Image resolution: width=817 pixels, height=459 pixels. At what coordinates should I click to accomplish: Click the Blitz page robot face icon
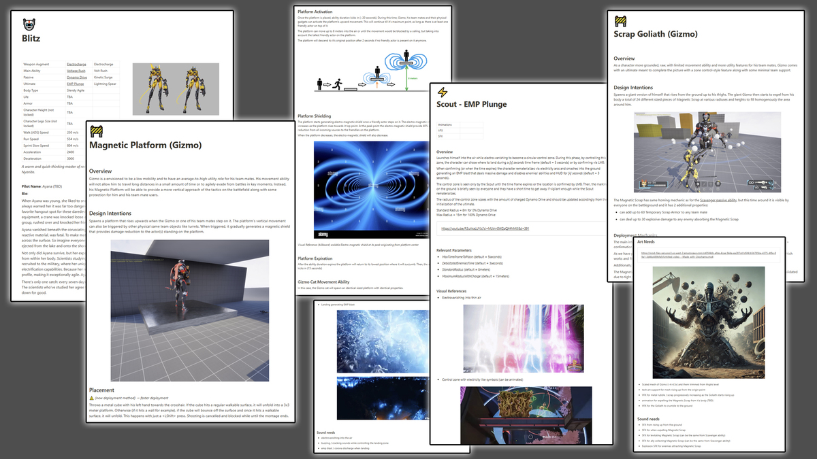(29, 25)
